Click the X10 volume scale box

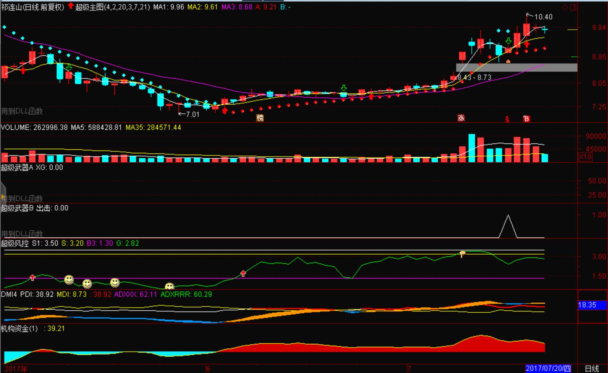coord(585,157)
